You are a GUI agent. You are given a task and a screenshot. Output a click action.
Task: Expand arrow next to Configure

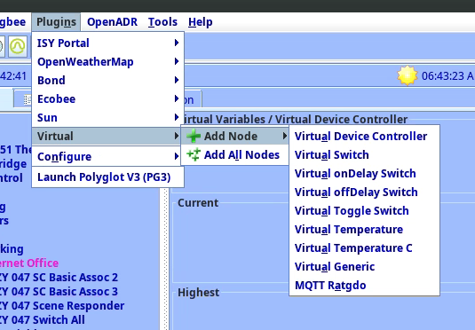(x=177, y=156)
